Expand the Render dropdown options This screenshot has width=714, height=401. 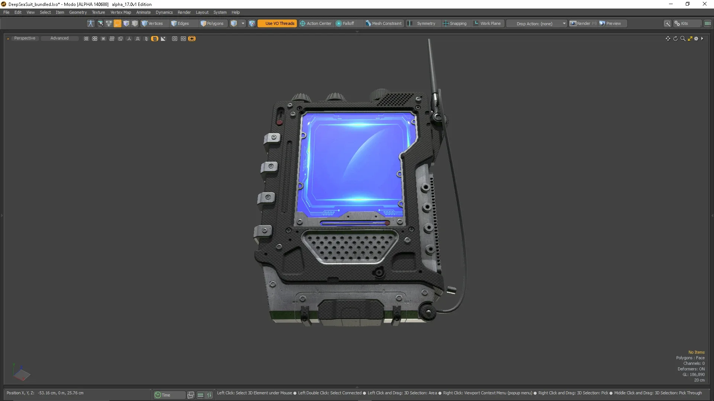point(184,12)
